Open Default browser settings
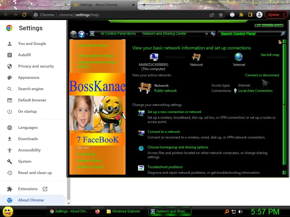Screen dimensions: 290x217 (32, 100)
